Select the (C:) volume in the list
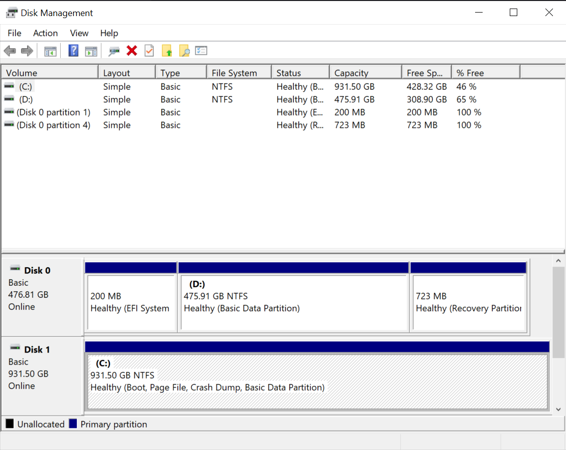This screenshot has width=566, height=450. pyautogui.click(x=25, y=86)
